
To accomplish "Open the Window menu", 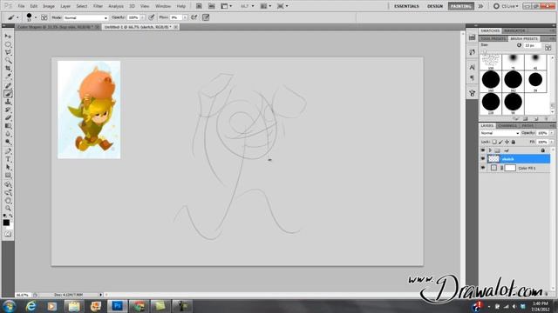I will [x=163, y=6].
